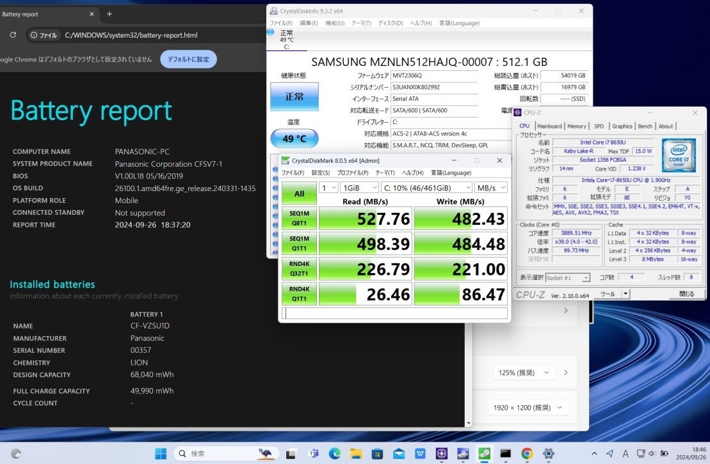
Task: Set Chrome as default browser button
Action: pos(188,59)
